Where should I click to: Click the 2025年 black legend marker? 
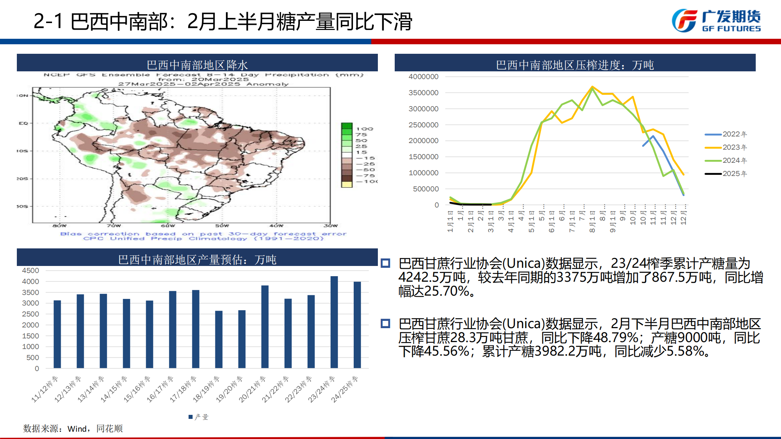[713, 174]
